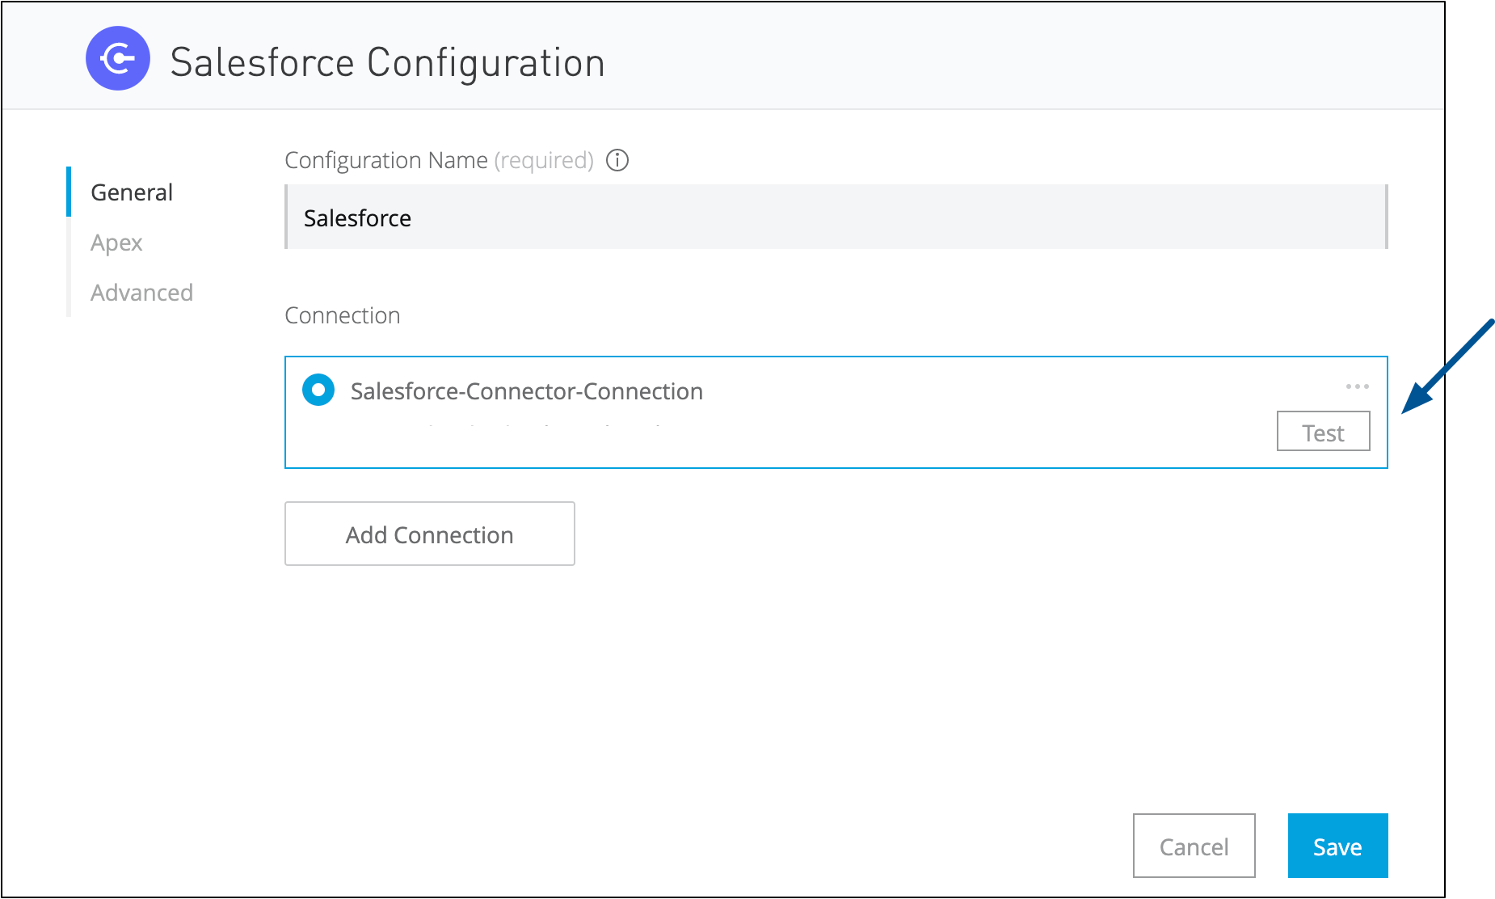The height and width of the screenshot is (899, 1495).
Task: Add a new connection
Action: (429, 534)
